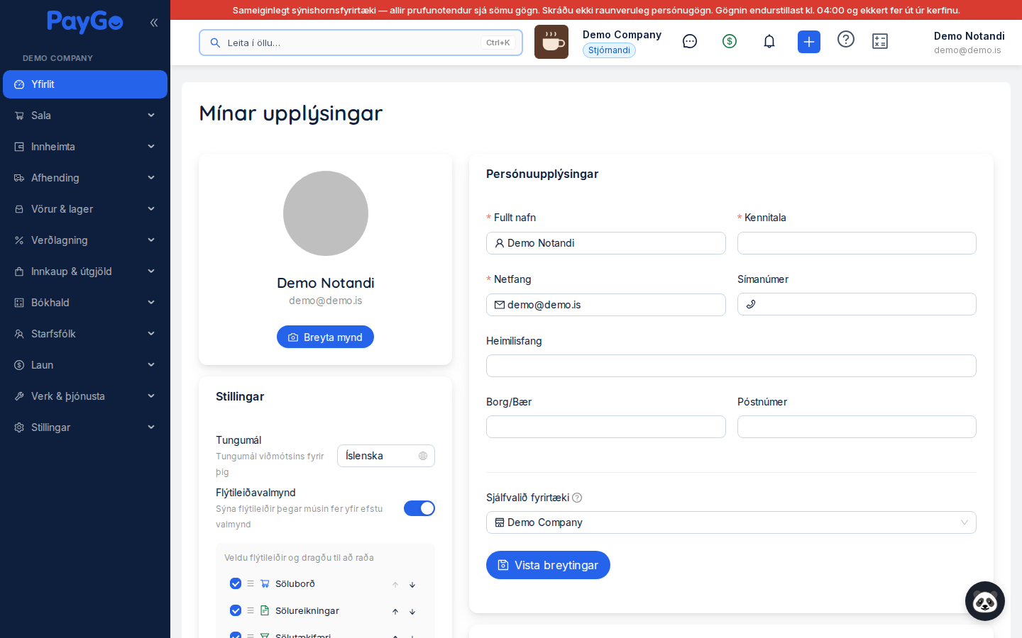The height and width of the screenshot is (638, 1022).
Task: Expand the Afhending menu
Action: click(x=85, y=178)
